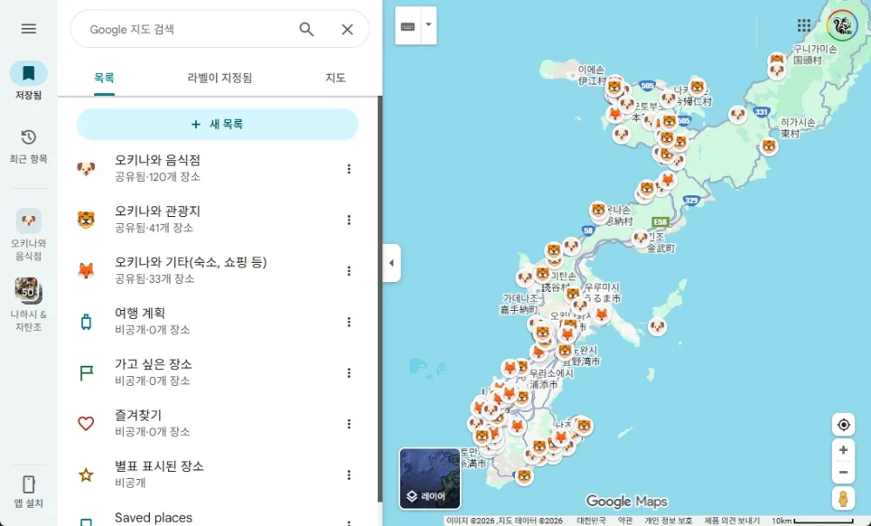This screenshot has height=526, width=871.
Task: Open the keyboard input method dropdown arrow
Action: tap(428, 25)
